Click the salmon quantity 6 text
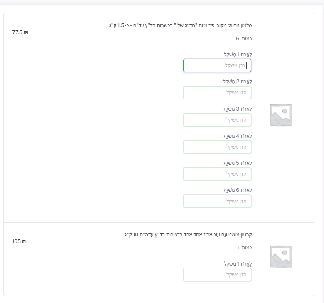Viewport: 324px width, 303px height. 244,39
